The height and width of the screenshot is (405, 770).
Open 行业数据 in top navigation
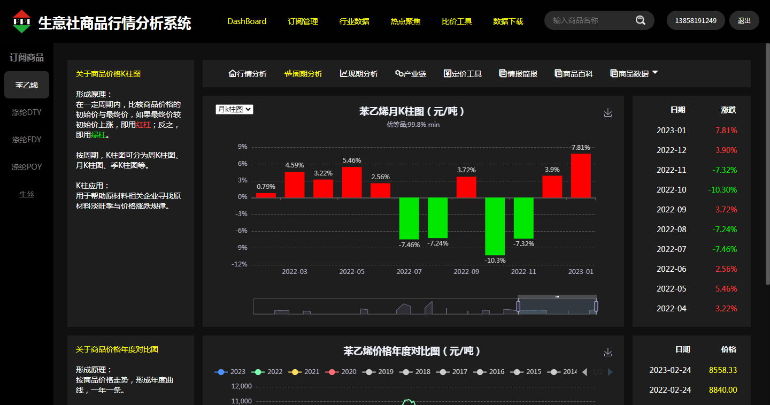[354, 21]
